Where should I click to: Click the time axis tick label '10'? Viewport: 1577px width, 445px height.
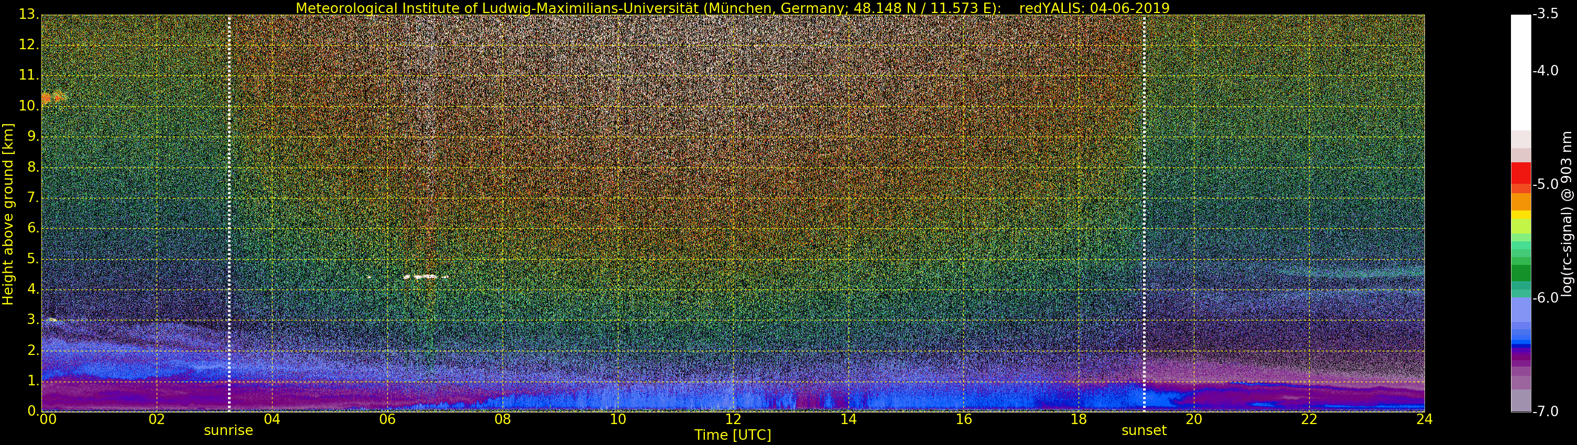(618, 419)
